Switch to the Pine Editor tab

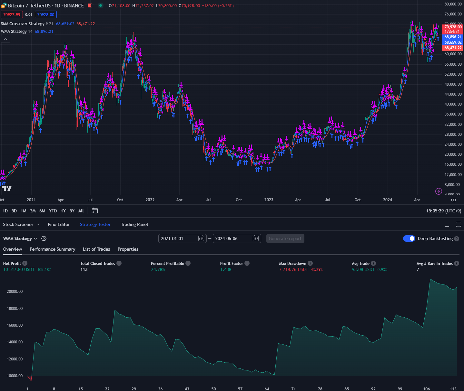tap(59, 224)
